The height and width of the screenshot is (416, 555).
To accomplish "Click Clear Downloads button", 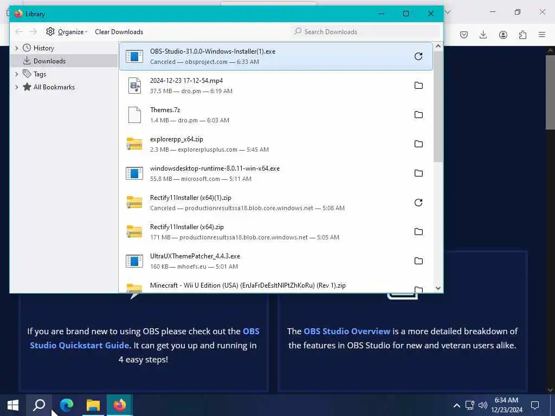I will tap(119, 32).
